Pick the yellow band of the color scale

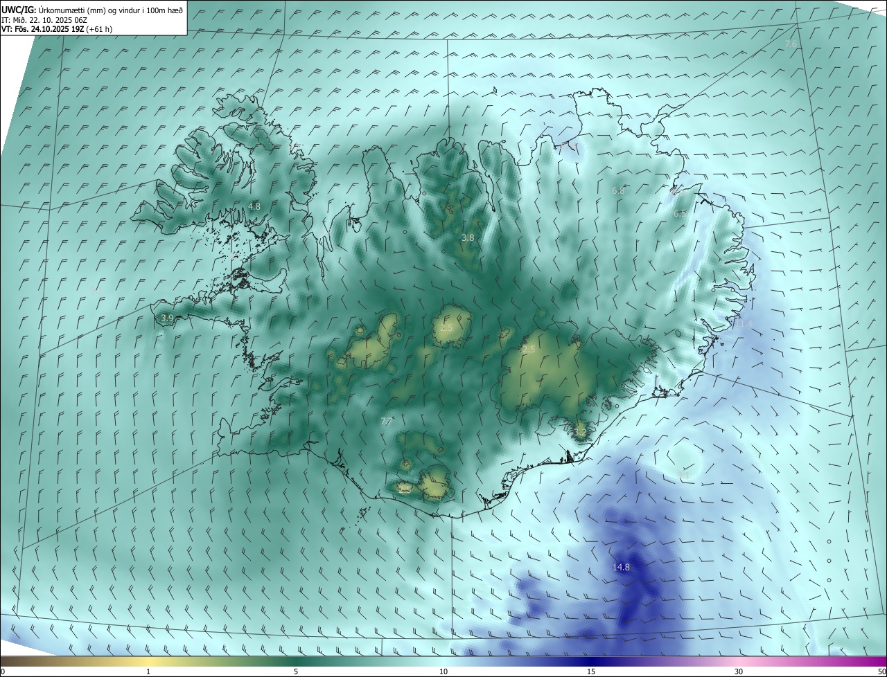coord(148,661)
